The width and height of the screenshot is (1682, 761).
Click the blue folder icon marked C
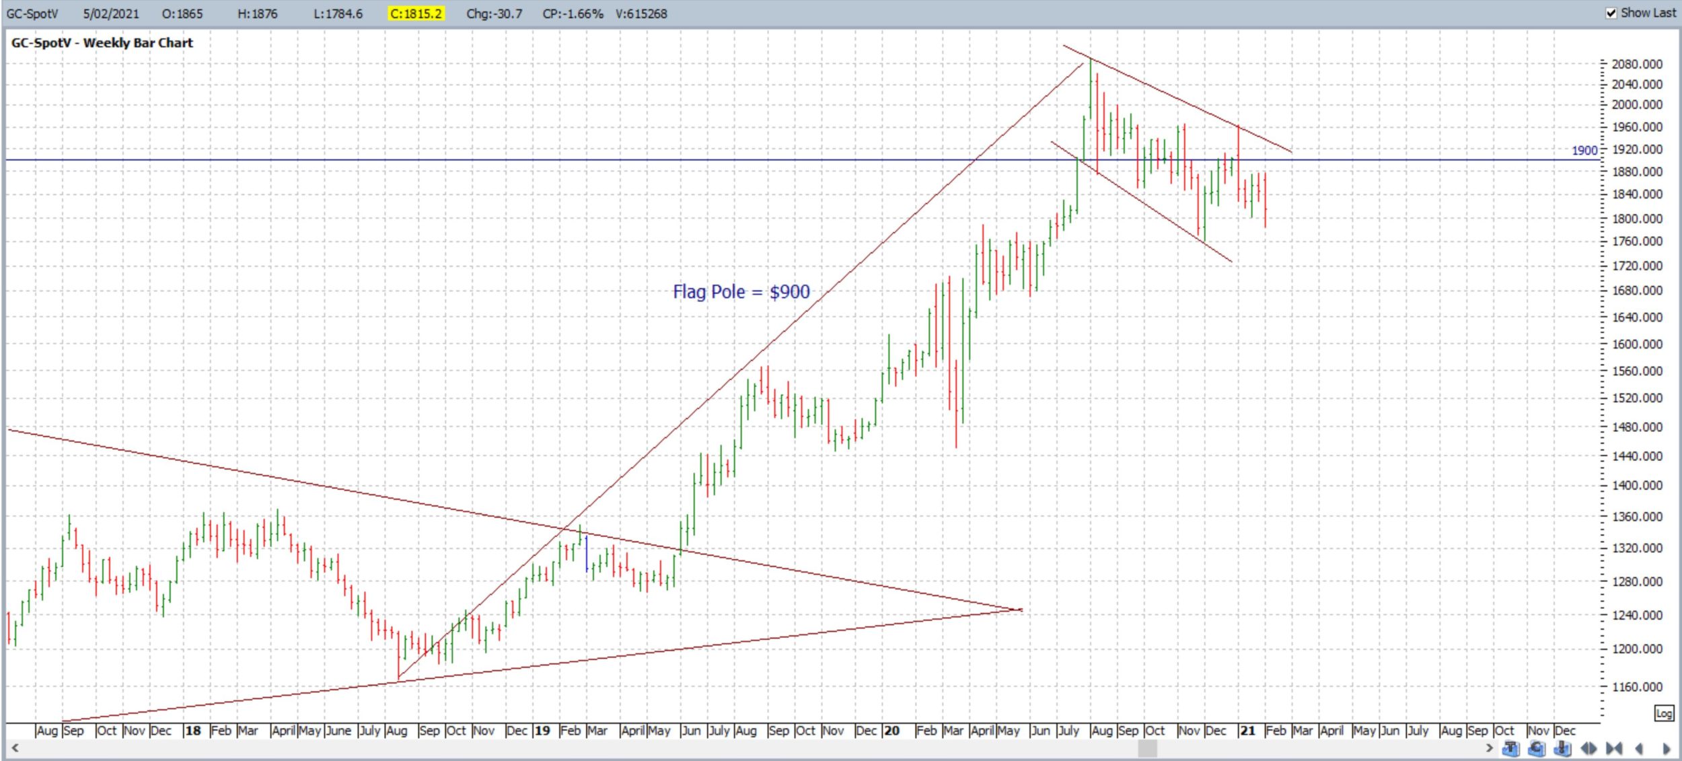click(1537, 749)
